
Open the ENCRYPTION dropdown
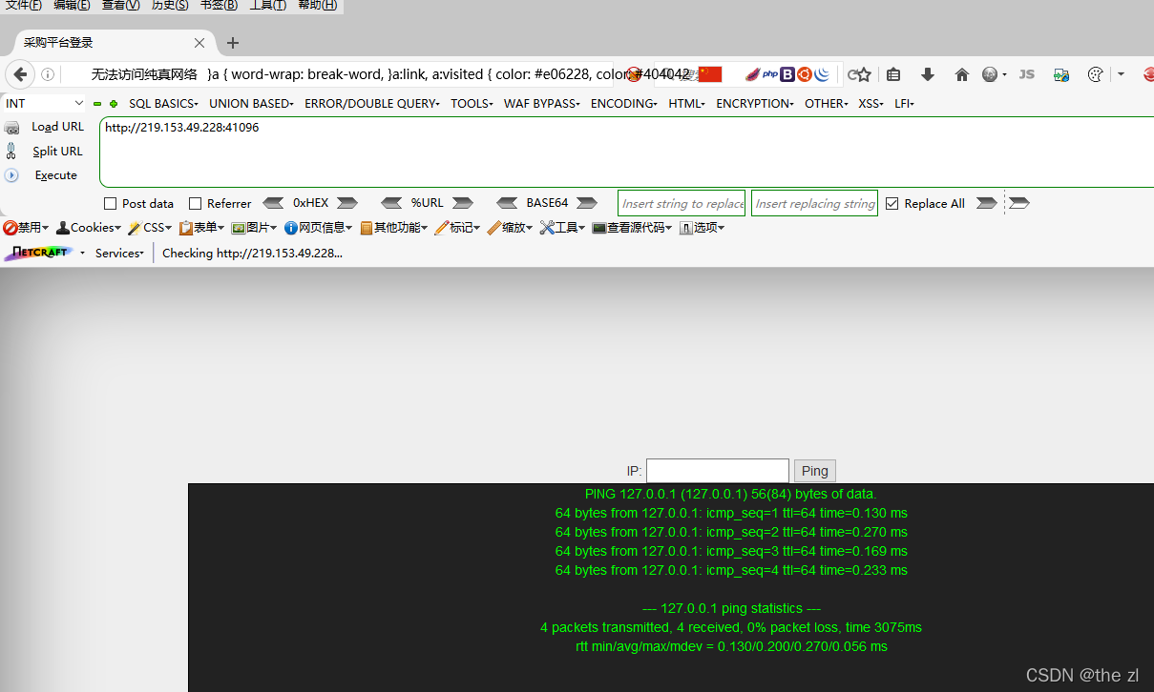754,103
